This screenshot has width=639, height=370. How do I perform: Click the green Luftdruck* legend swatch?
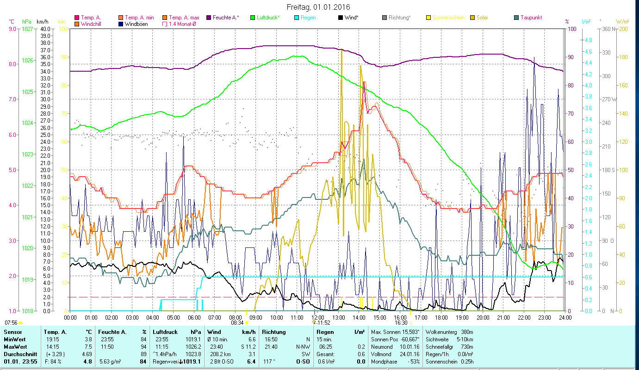coord(252,18)
